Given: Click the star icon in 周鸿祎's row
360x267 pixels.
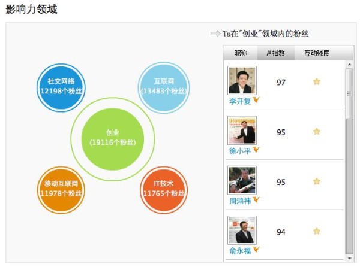Looking at the screenshot, I should (317, 181).
